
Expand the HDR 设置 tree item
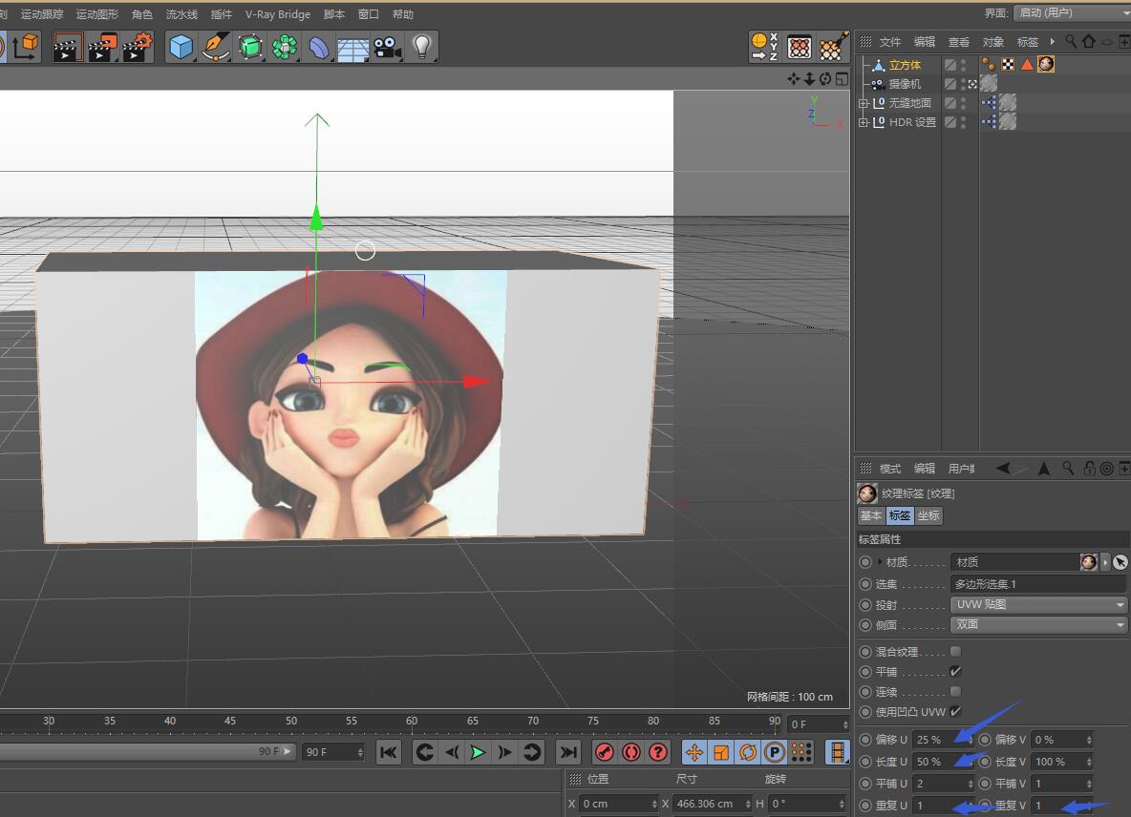coord(864,122)
